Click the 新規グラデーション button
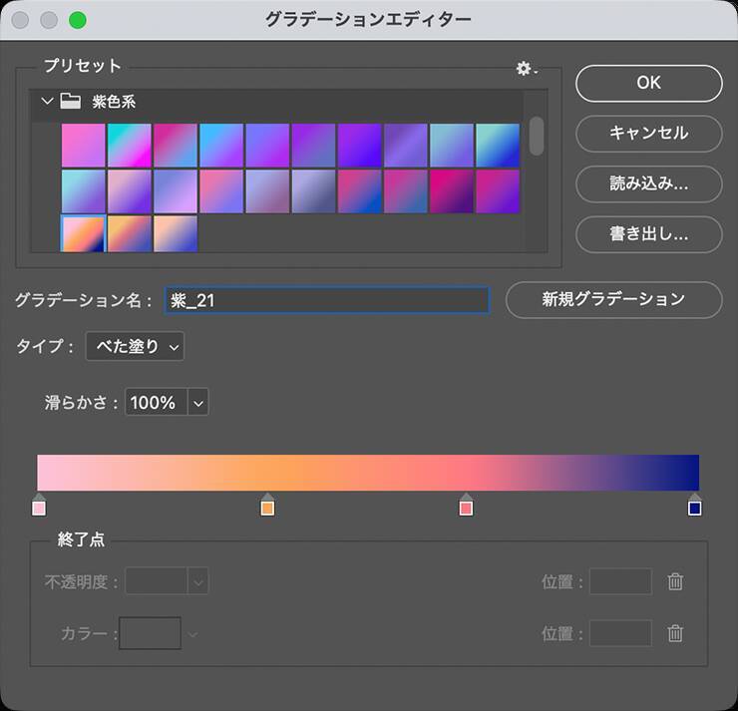Viewport: 738px width, 711px height. tap(613, 300)
